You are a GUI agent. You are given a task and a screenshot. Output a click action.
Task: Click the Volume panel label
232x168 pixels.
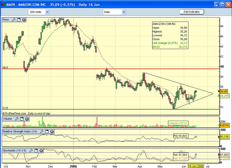pos(7,119)
